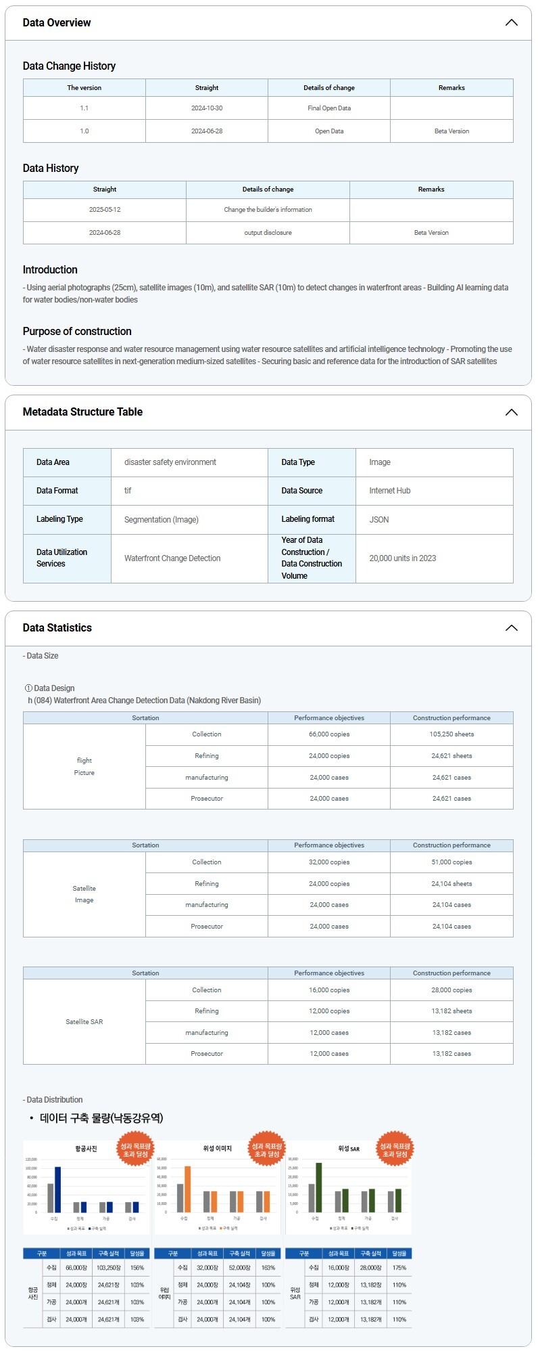Click the Waterfront Change Detection value
538x1351 pixels.
point(172,558)
